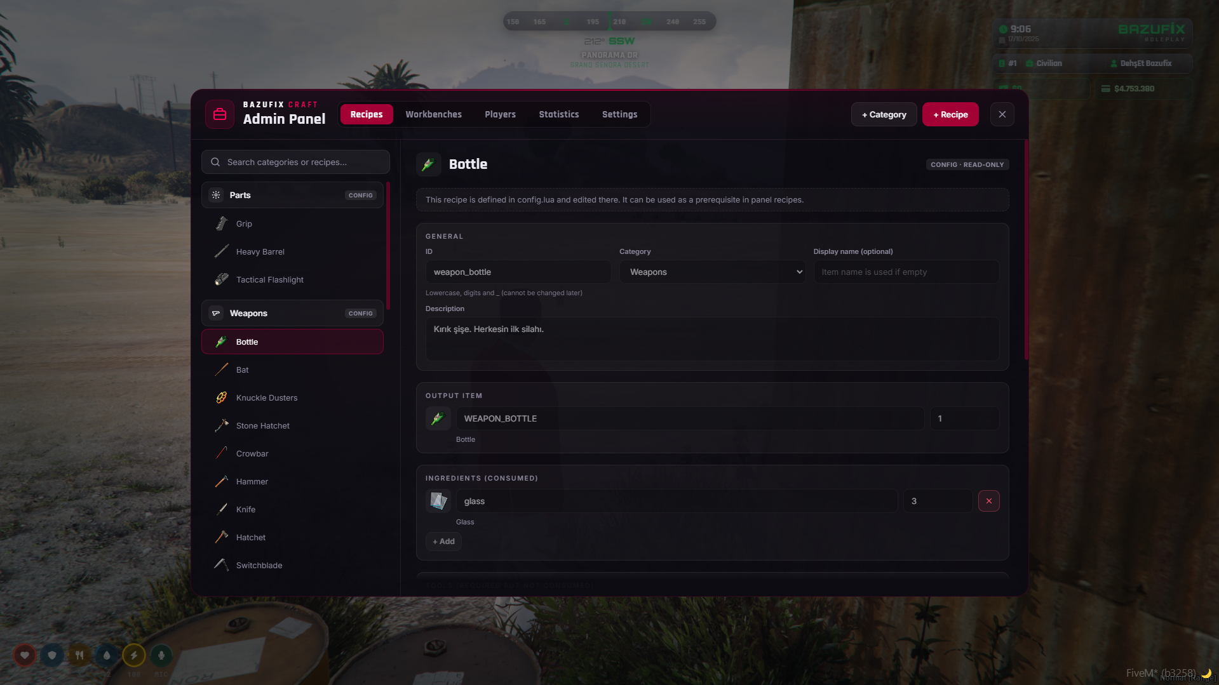Click the ID field weapon_bottle
This screenshot has width=1219, height=685.
[518, 272]
